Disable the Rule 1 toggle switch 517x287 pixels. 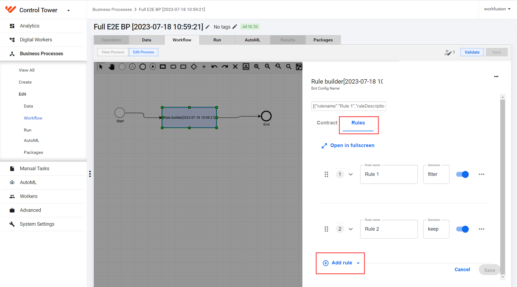point(462,174)
